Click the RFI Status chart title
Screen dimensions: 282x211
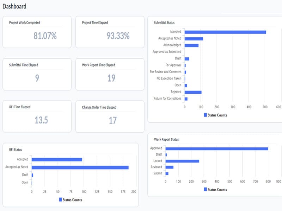16,150
